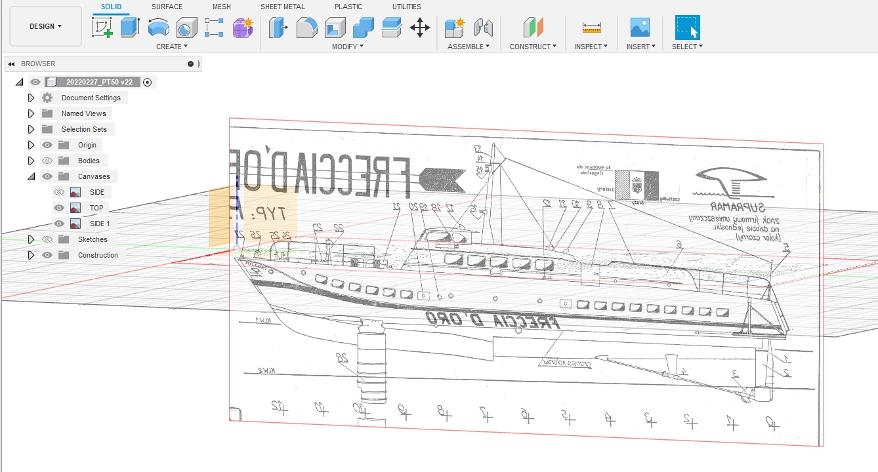
Task: Select the Offset Face tool
Action: click(391, 28)
